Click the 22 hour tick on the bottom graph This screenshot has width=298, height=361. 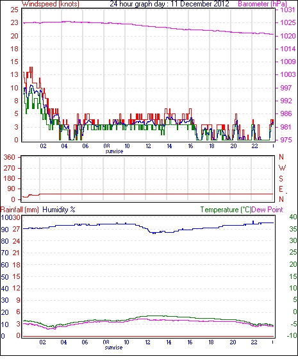pyautogui.click(x=254, y=342)
